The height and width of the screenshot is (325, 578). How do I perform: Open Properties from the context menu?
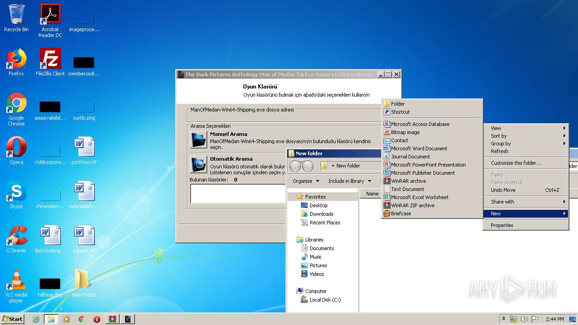(526, 225)
